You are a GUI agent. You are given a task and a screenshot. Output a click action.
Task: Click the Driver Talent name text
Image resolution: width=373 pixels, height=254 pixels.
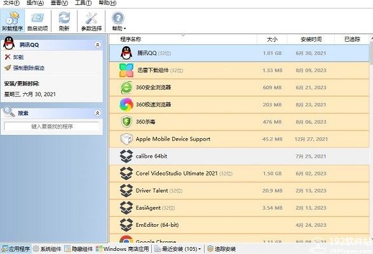coord(152,191)
